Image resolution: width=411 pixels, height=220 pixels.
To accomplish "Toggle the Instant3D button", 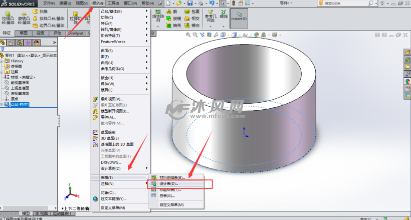I will pyautogui.click(x=239, y=19).
